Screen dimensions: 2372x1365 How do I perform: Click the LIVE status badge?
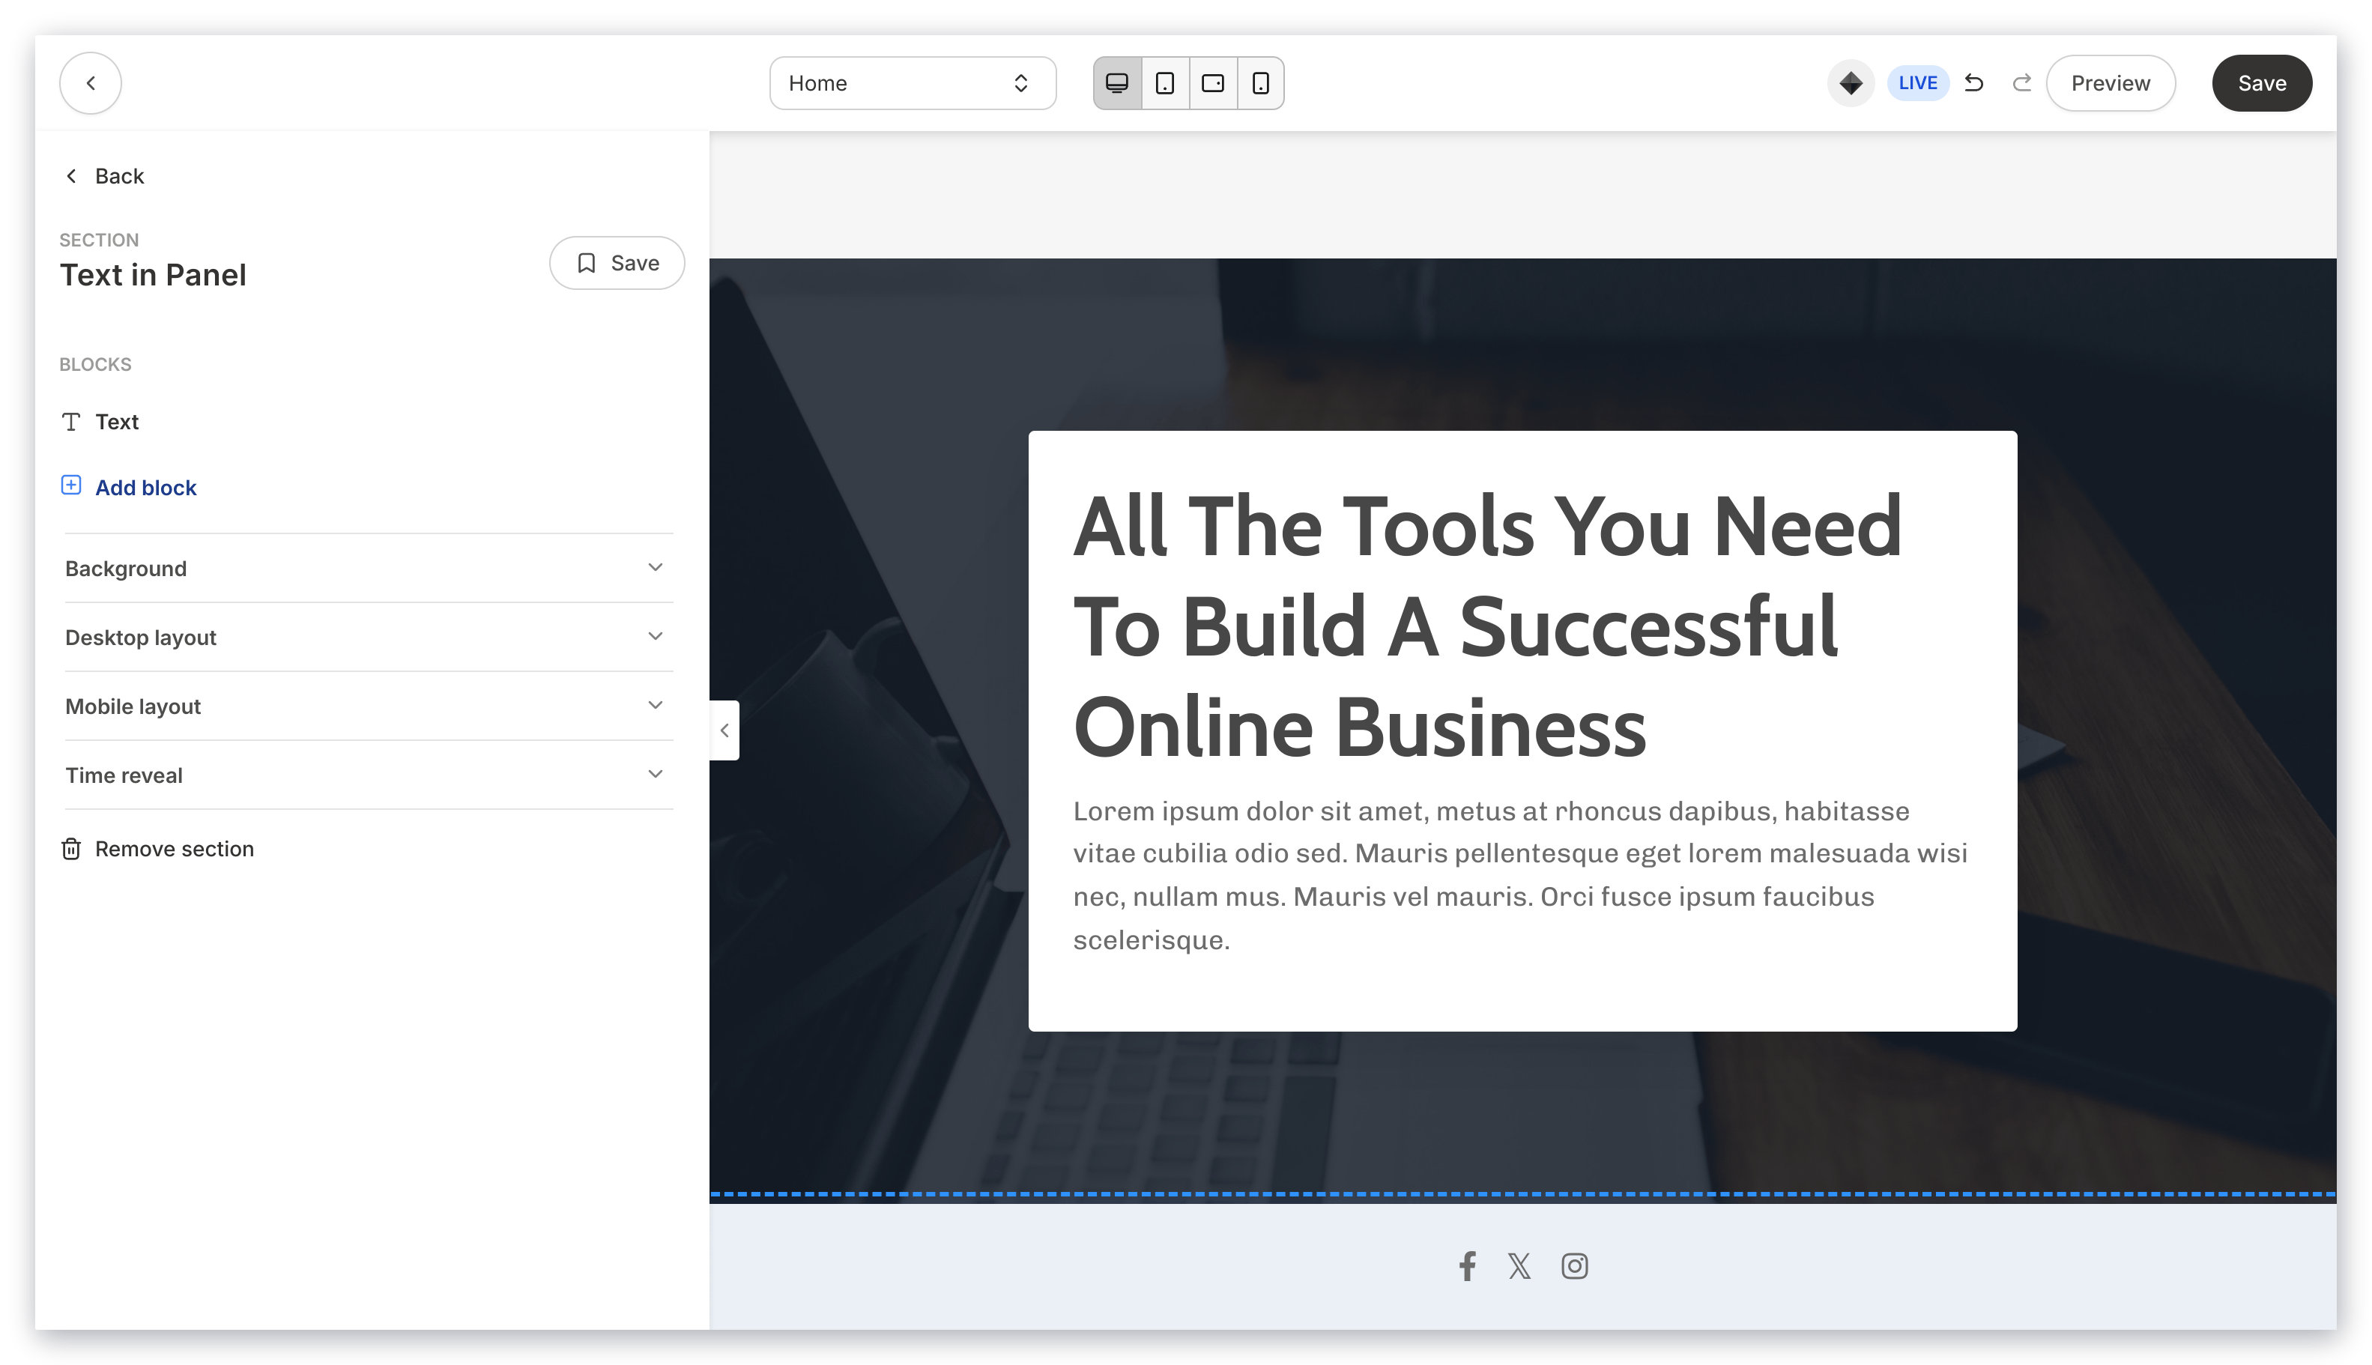click(x=1916, y=82)
